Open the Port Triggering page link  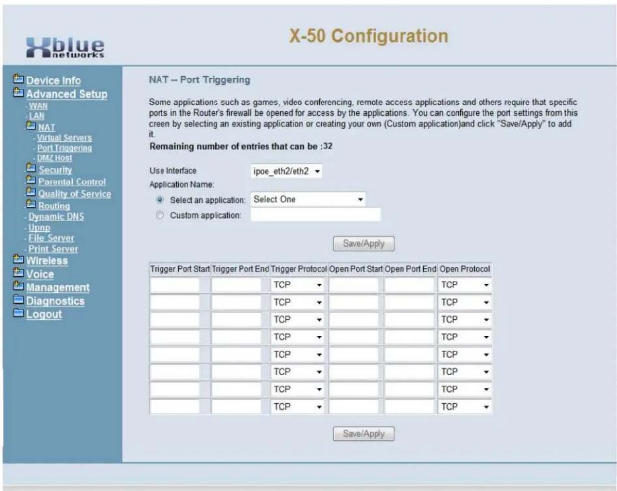64,148
